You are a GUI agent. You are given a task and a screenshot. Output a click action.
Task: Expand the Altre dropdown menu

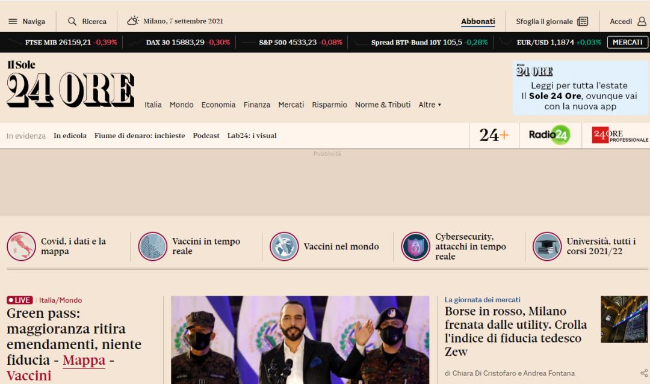(430, 105)
